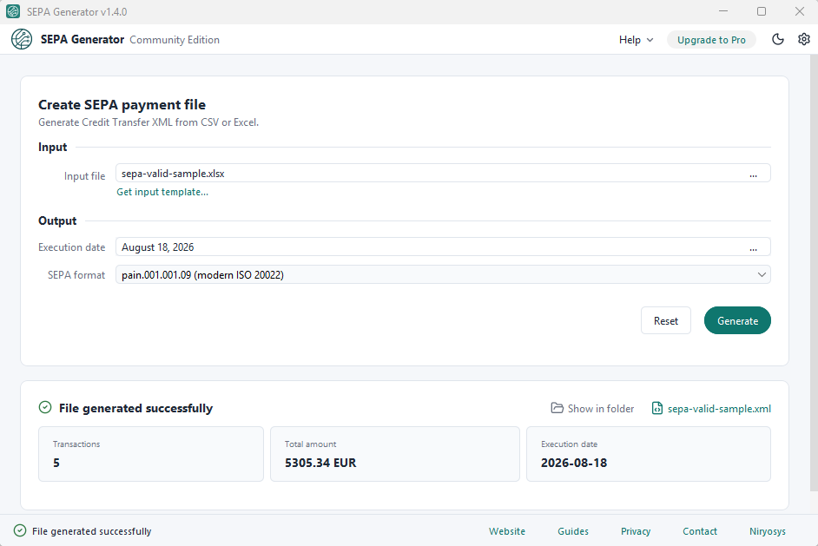Open date picker via Execution date ellipsis
The height and width of the screenshot is (546, 818).
pos(754,247)
